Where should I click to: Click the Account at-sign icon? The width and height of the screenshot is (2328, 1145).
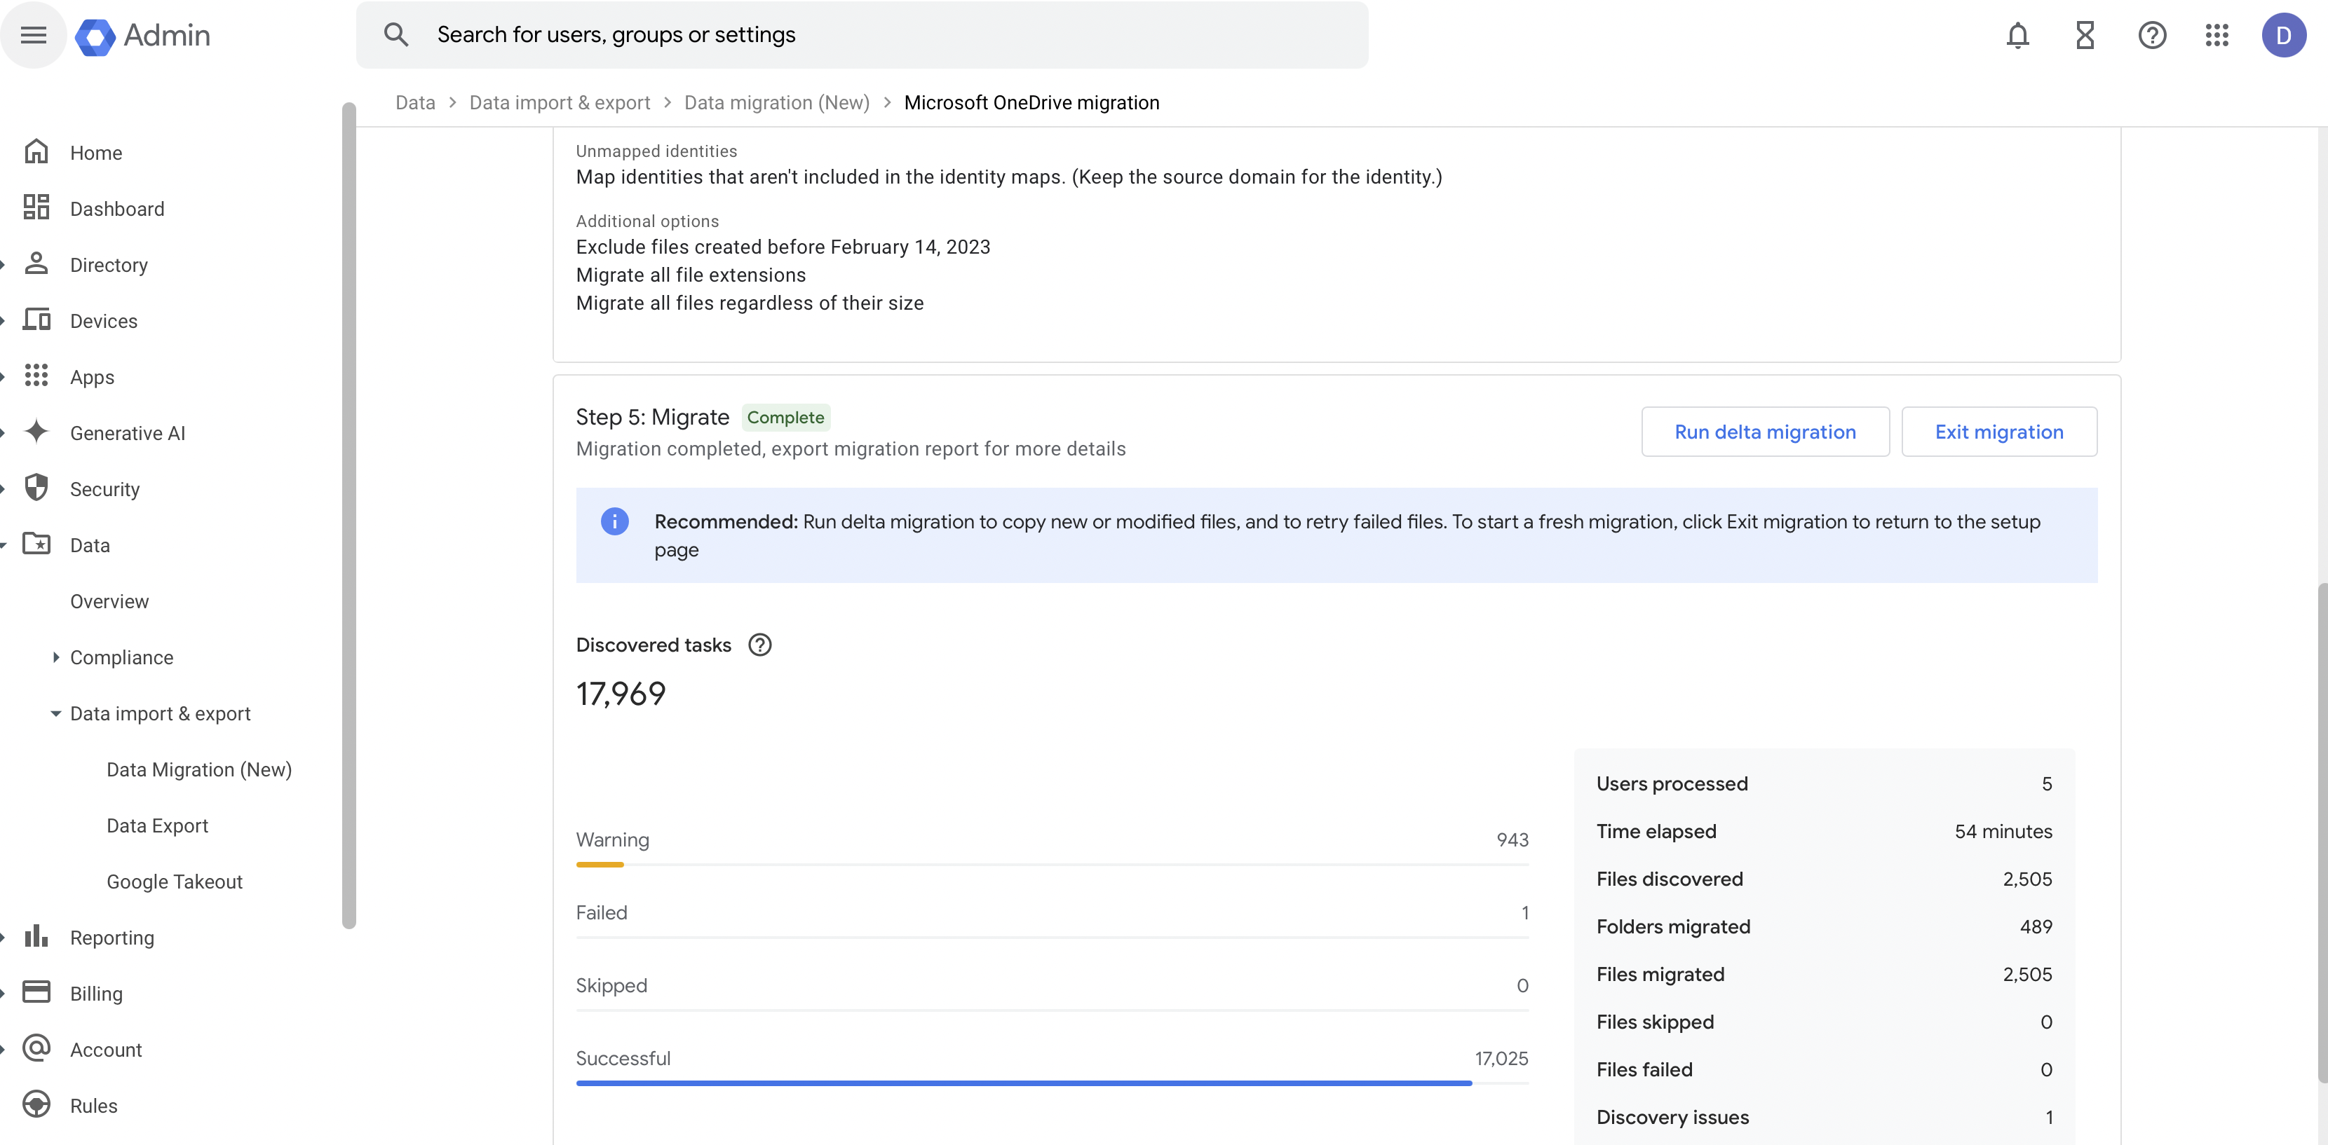(x=36, y=1048)
